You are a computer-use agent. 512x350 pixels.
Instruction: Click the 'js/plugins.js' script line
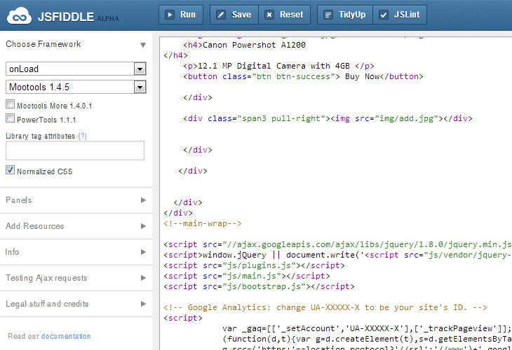tap(254, 265)
